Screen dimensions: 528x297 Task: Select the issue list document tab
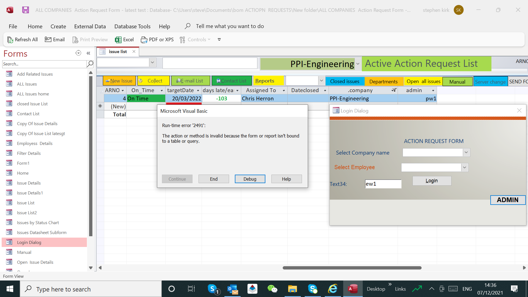117,51
